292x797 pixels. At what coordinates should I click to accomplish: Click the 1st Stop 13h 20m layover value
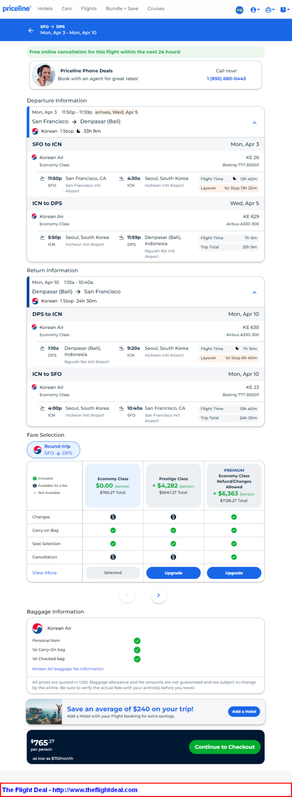241,188
